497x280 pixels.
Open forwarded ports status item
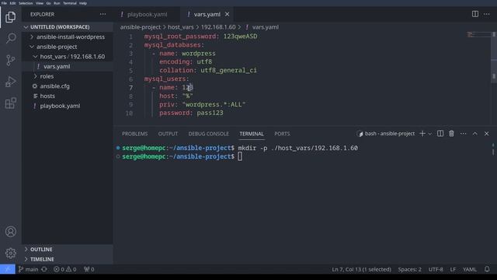pyautogui.click(x=89, y=269)
